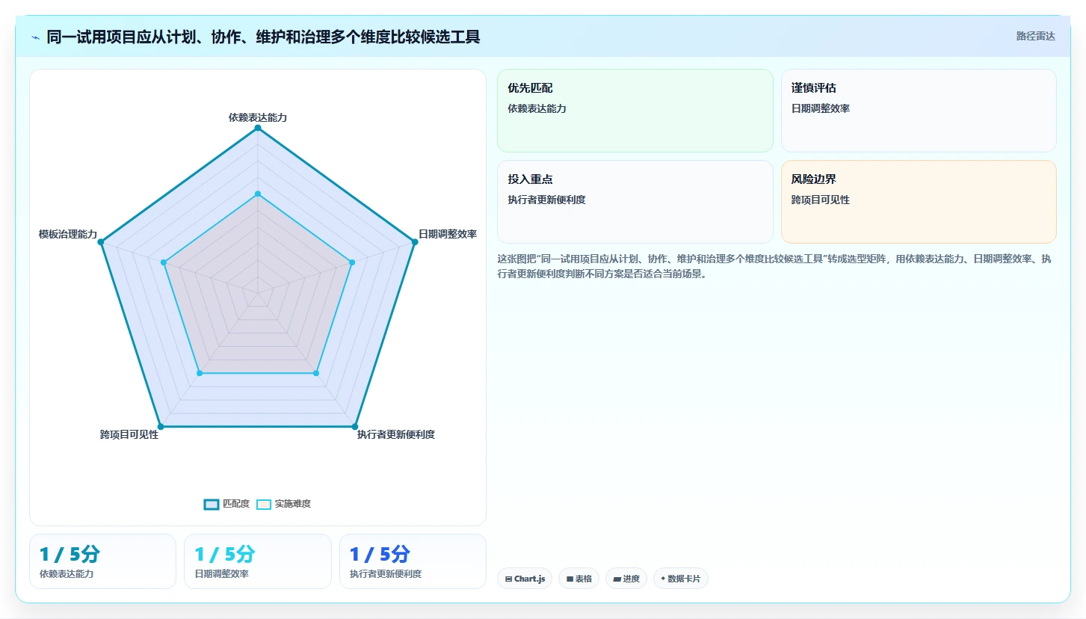1086x619 pixels.
Task: Click the 表格 tag
Action: 579,579
